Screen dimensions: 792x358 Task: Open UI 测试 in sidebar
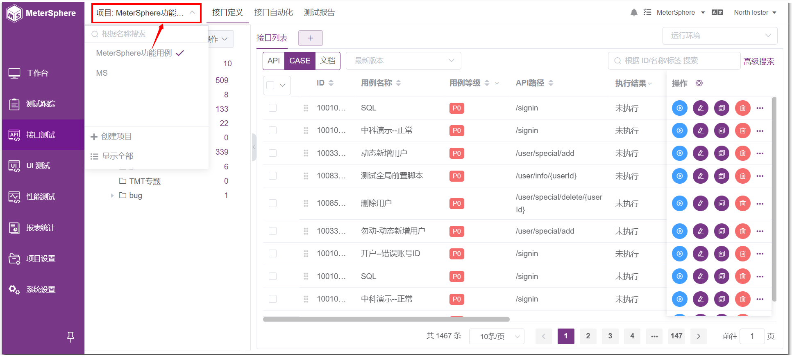coord(43,166)
